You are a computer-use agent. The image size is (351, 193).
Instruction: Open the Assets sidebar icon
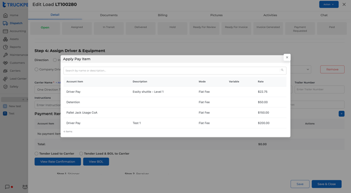coord(5,39)
